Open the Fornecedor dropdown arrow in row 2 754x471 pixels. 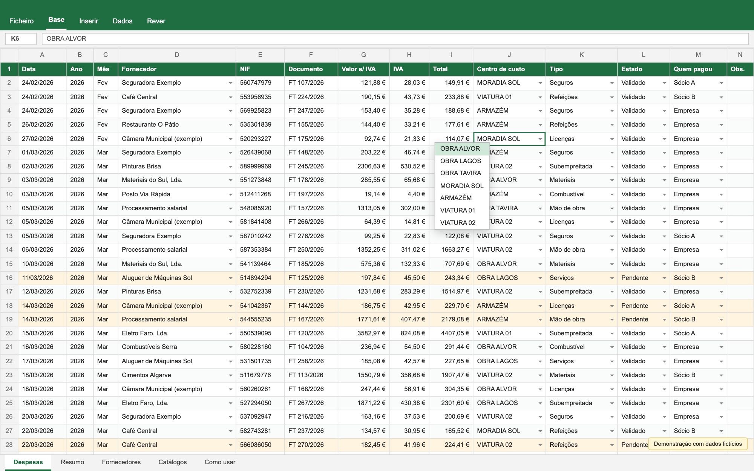coord(230,83)
